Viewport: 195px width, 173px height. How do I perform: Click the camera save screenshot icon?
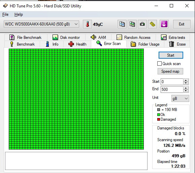[142, 24]
